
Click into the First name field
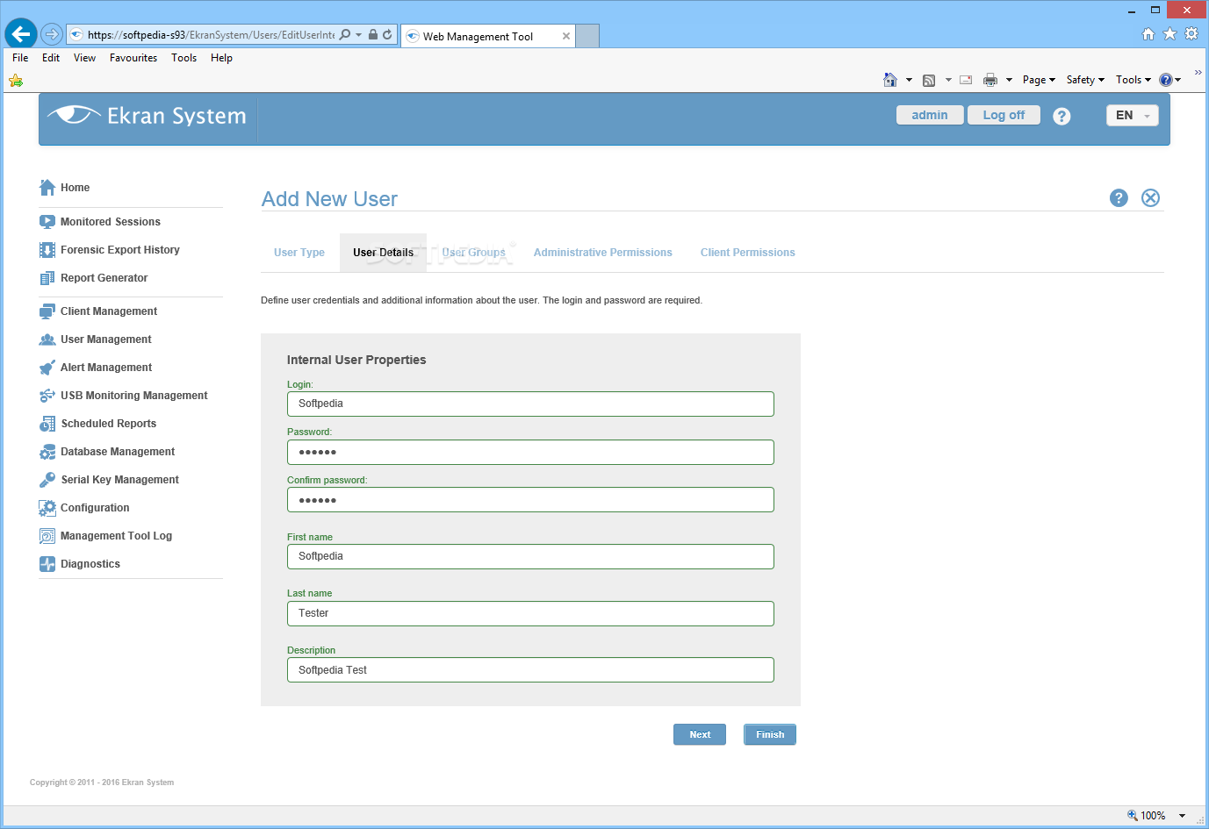point(530,556)
